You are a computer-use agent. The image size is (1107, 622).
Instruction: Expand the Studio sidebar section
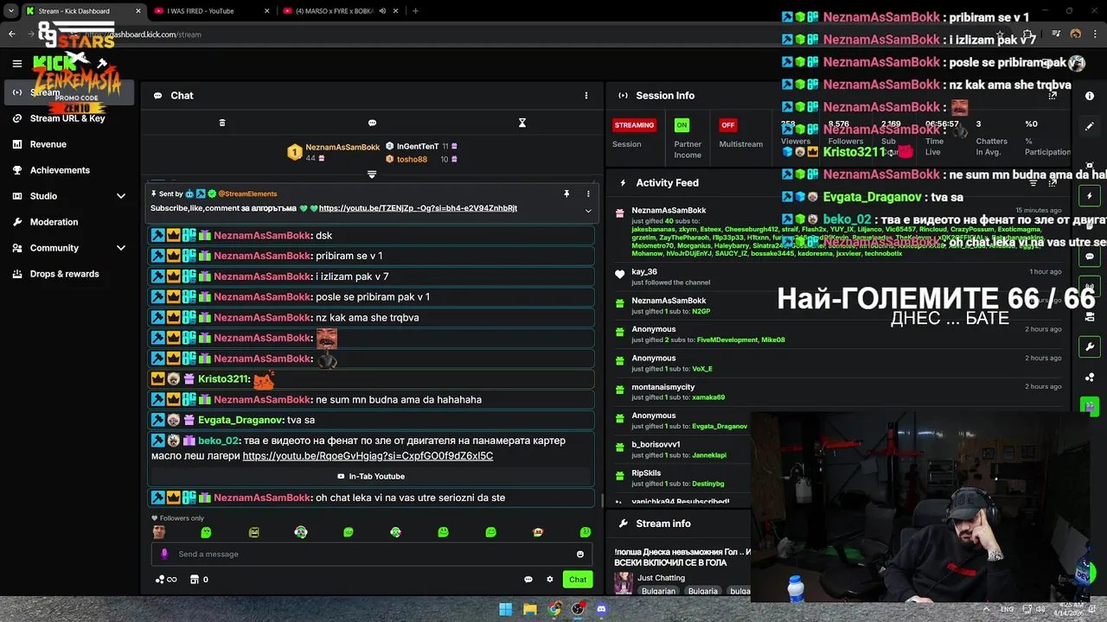[69, 196]
